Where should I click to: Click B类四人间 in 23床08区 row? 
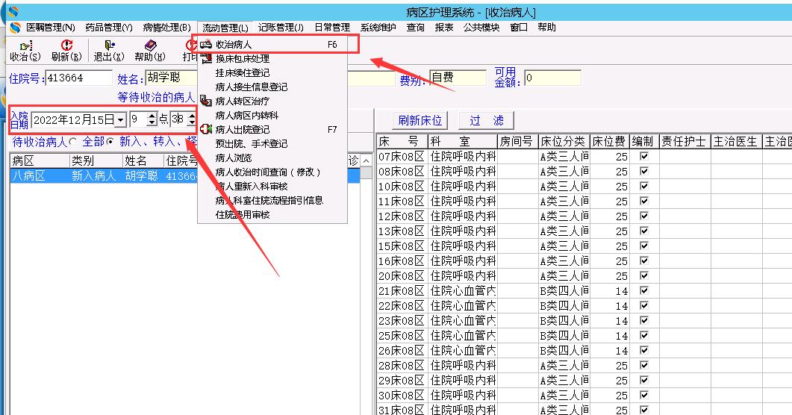[x=564, y=321]
